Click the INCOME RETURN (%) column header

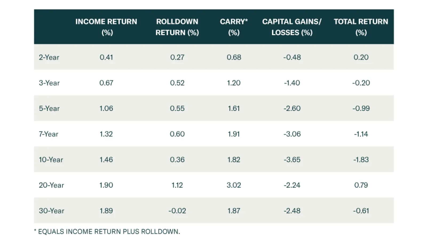(106, 27)
